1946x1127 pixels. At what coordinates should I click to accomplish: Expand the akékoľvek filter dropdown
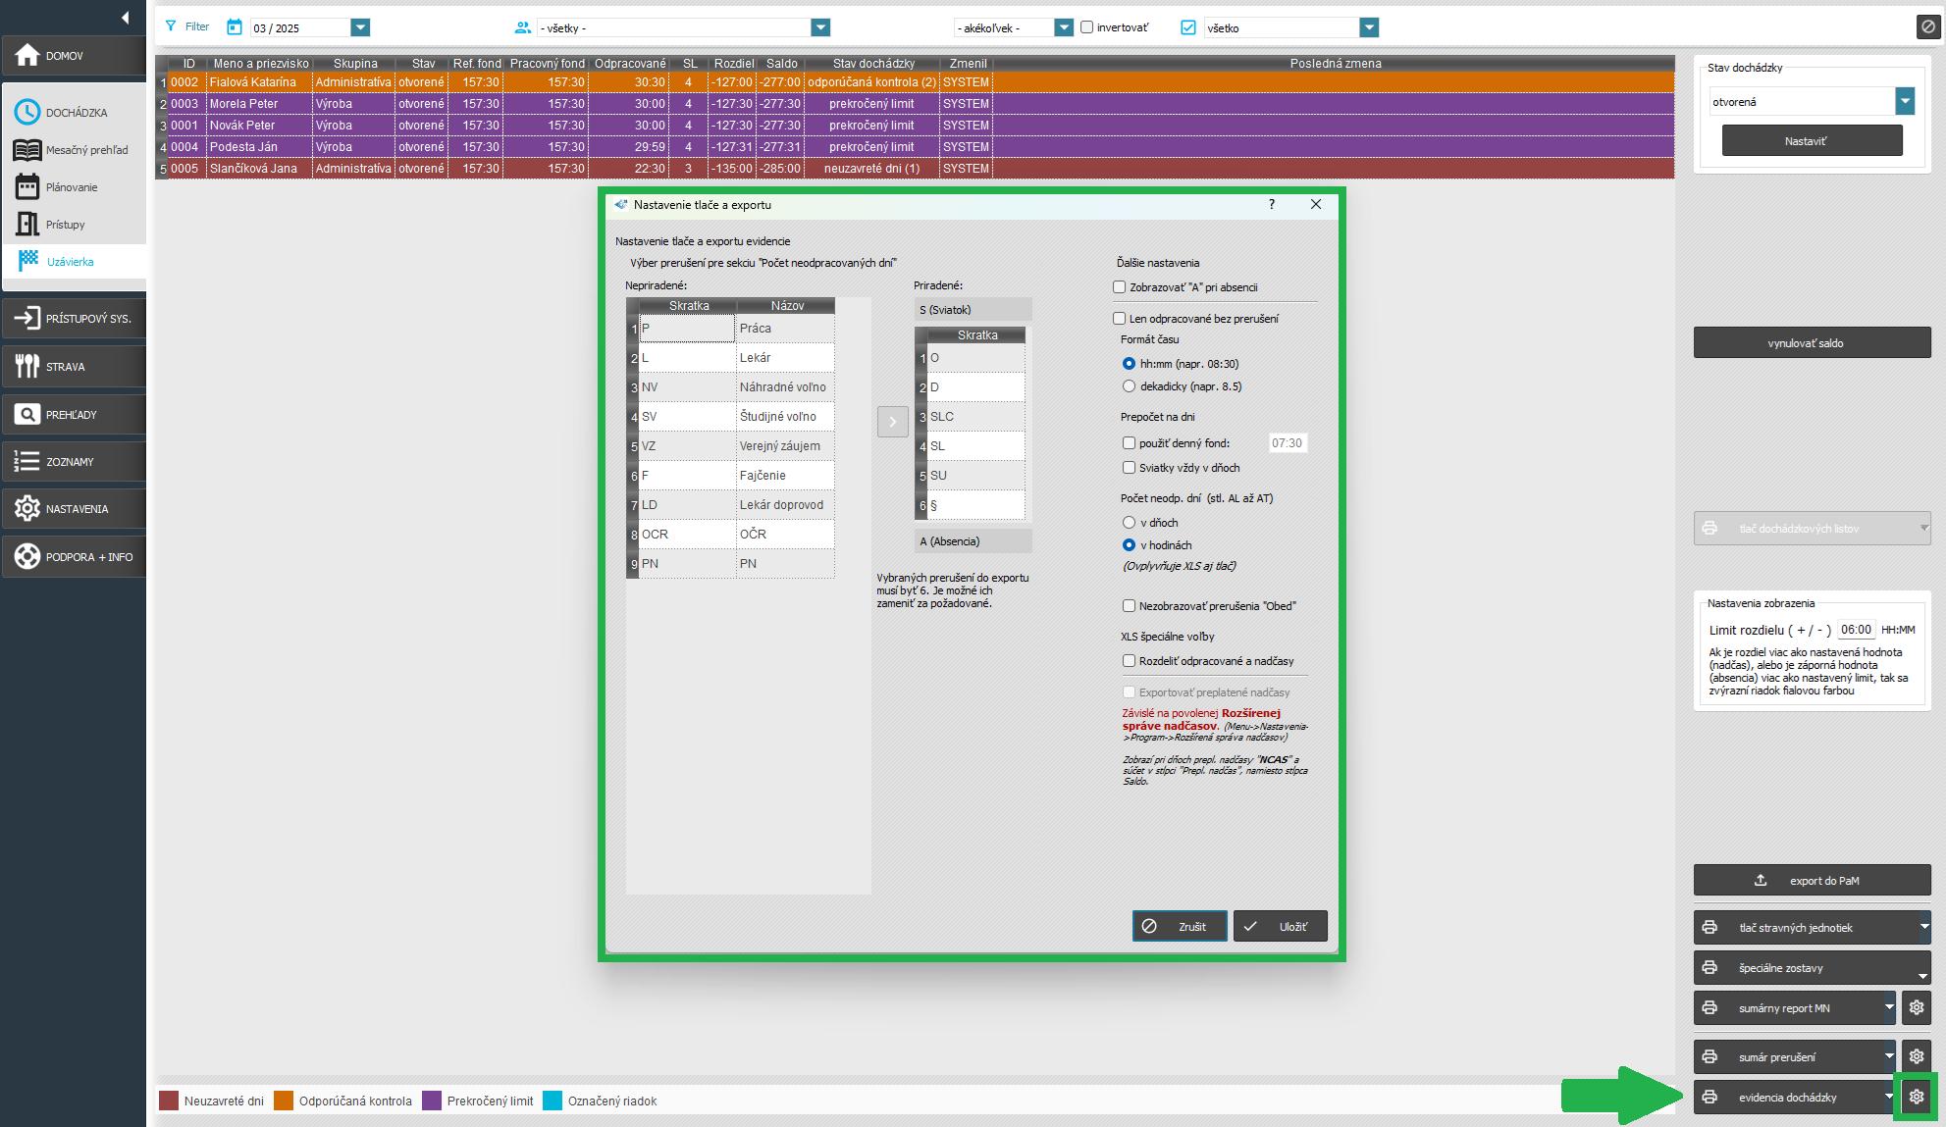click(1063, 27)
